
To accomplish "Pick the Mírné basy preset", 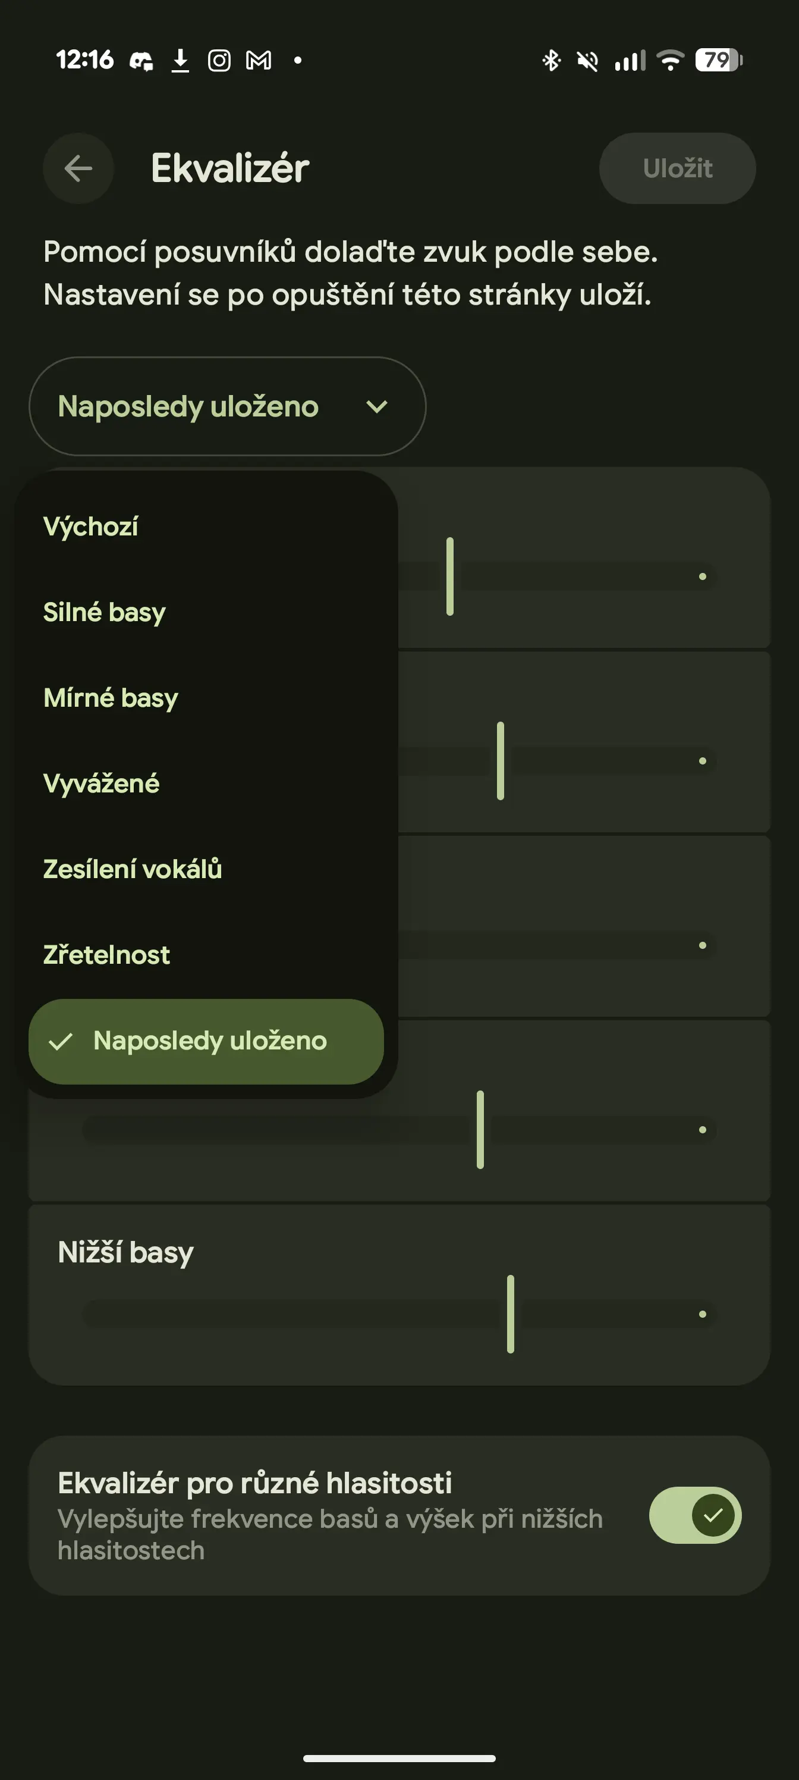I will (x=111, y=698).
